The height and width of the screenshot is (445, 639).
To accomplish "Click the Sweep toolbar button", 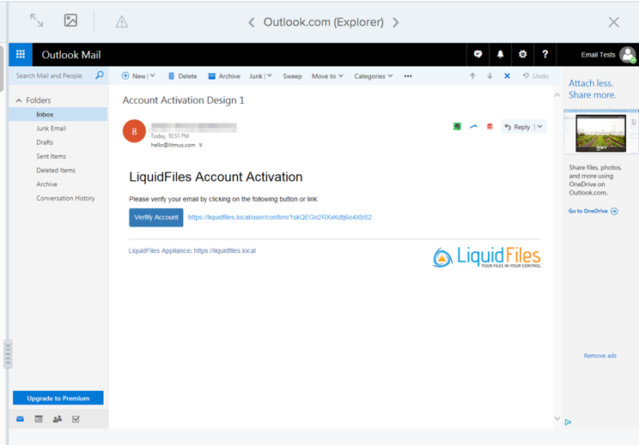I will click(292, 76).
